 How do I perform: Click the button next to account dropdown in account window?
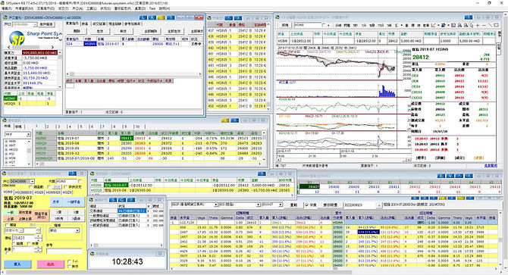(46, 24)
